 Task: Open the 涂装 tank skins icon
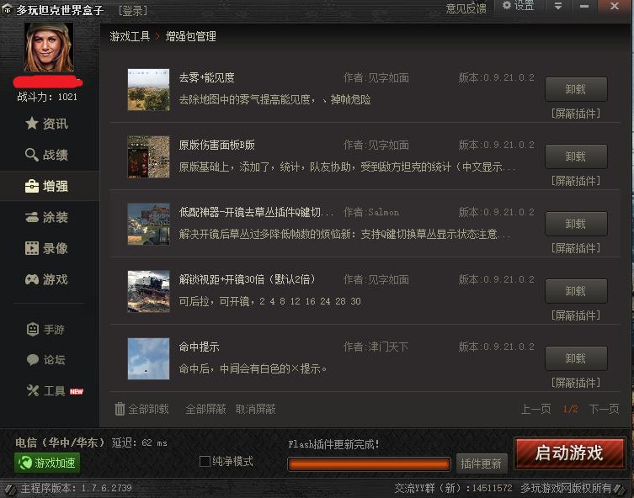click(31, 217)
